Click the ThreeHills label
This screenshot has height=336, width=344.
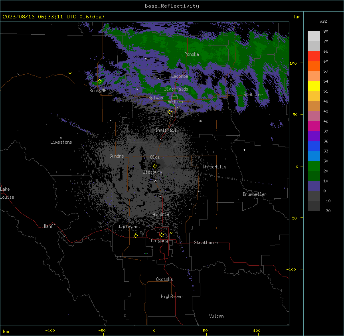click(214, 167)
